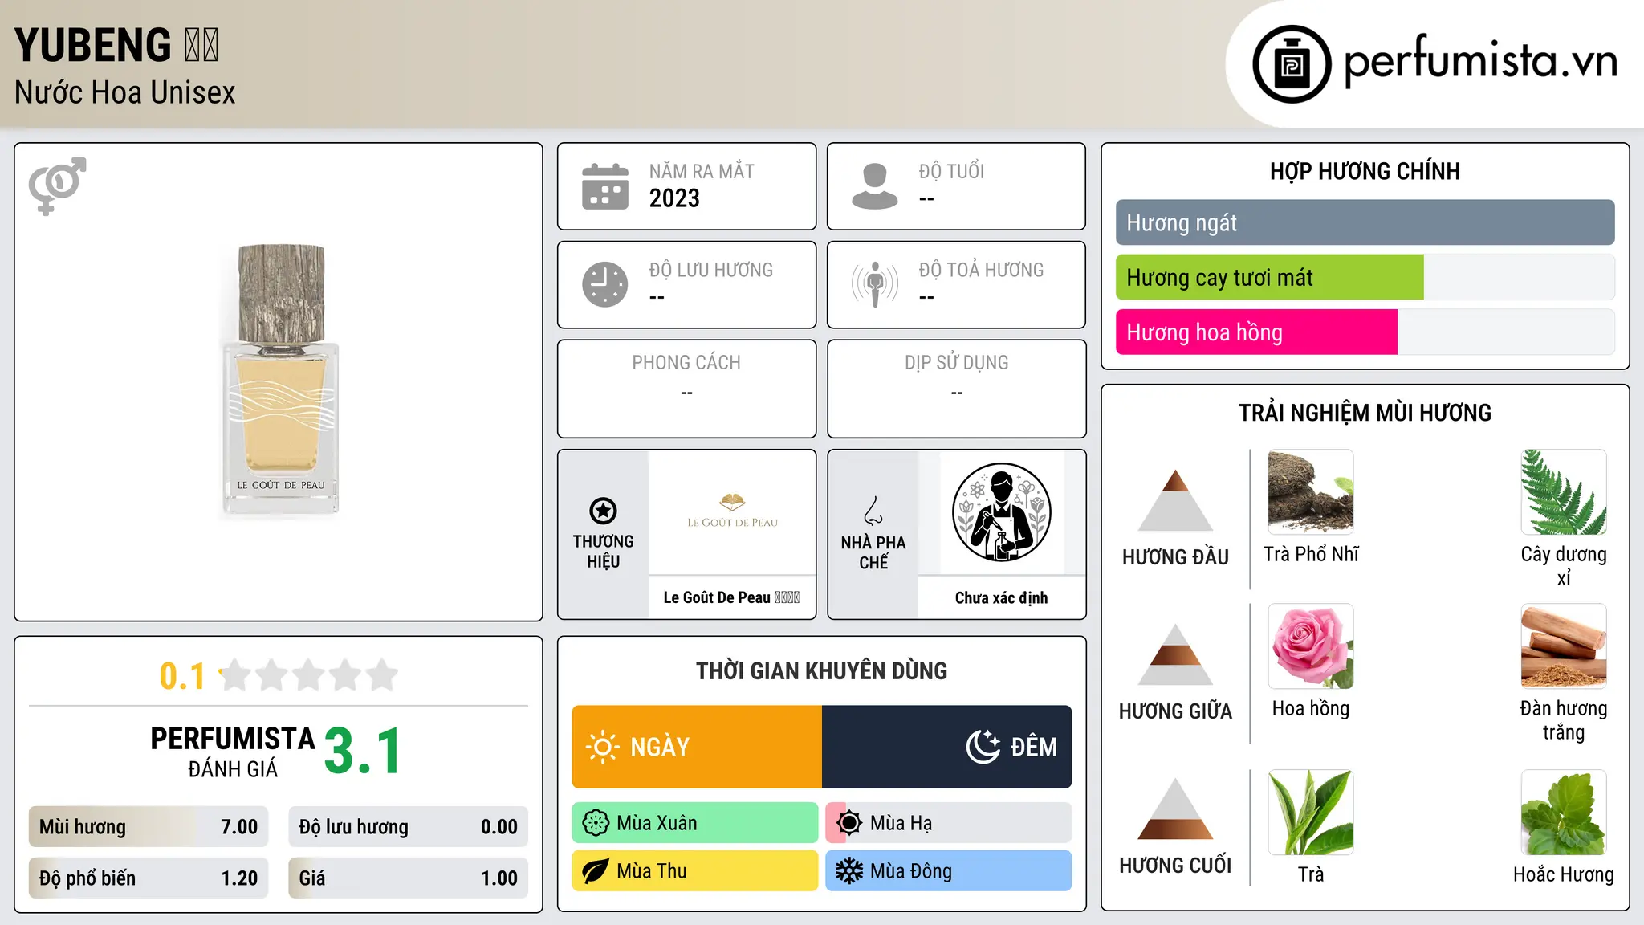Open the Le Goût De Peau brand logo
This screenshot has width=1644, height=925.
click(x=732, y=511)
